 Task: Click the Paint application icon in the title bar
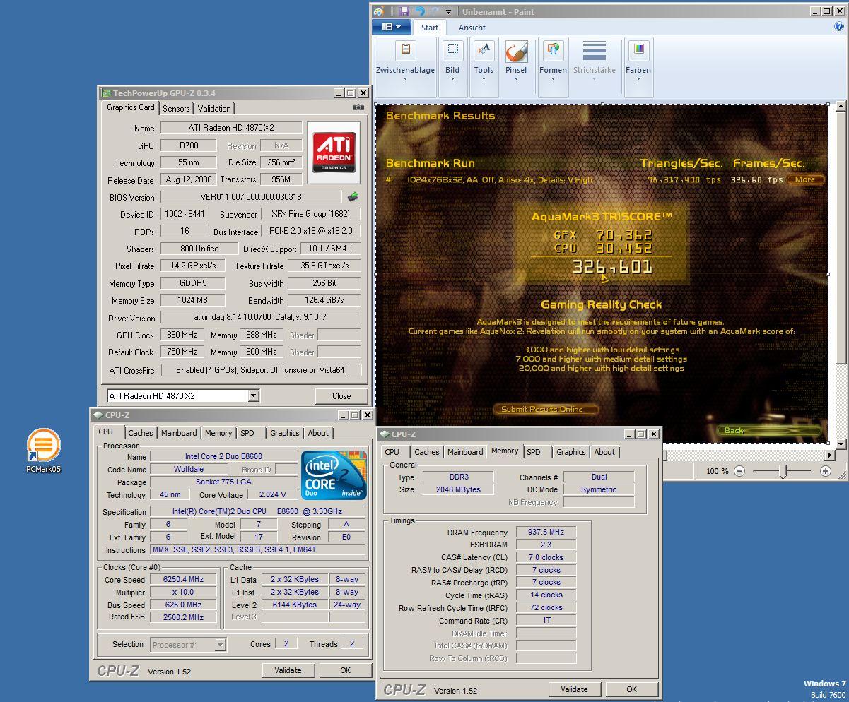click(379, 11)
